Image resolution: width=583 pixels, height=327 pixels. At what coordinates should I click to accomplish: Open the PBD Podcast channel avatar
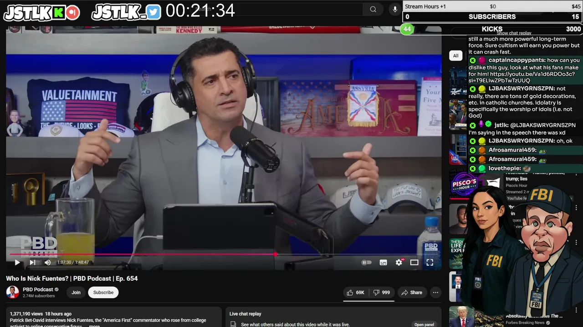[x=13, y=292]
